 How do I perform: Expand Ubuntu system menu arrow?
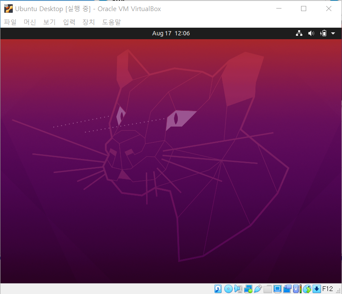[x=333, y=33]
